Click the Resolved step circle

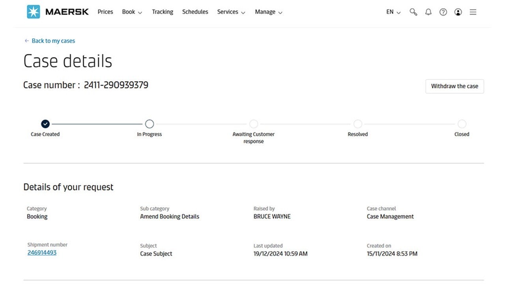(358, 124)
